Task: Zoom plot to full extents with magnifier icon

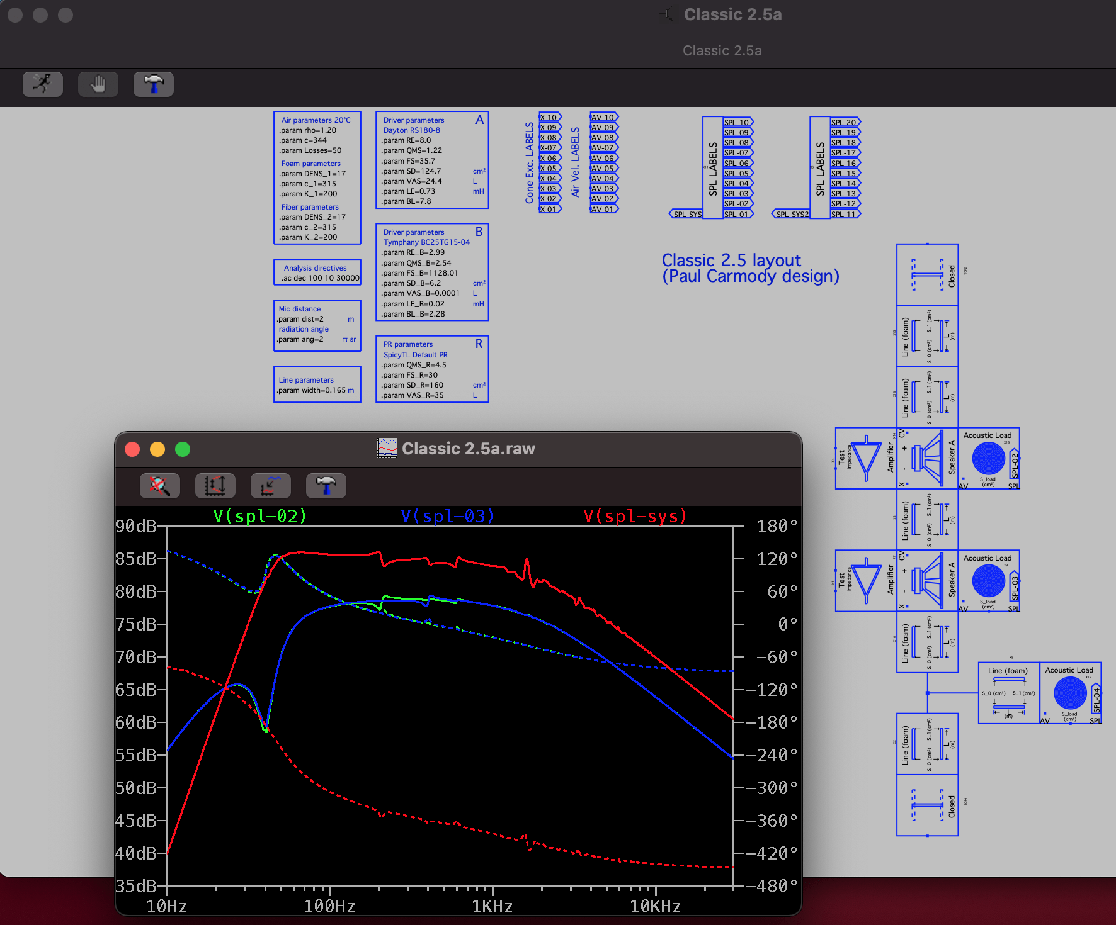Action: tap(160, 486)
